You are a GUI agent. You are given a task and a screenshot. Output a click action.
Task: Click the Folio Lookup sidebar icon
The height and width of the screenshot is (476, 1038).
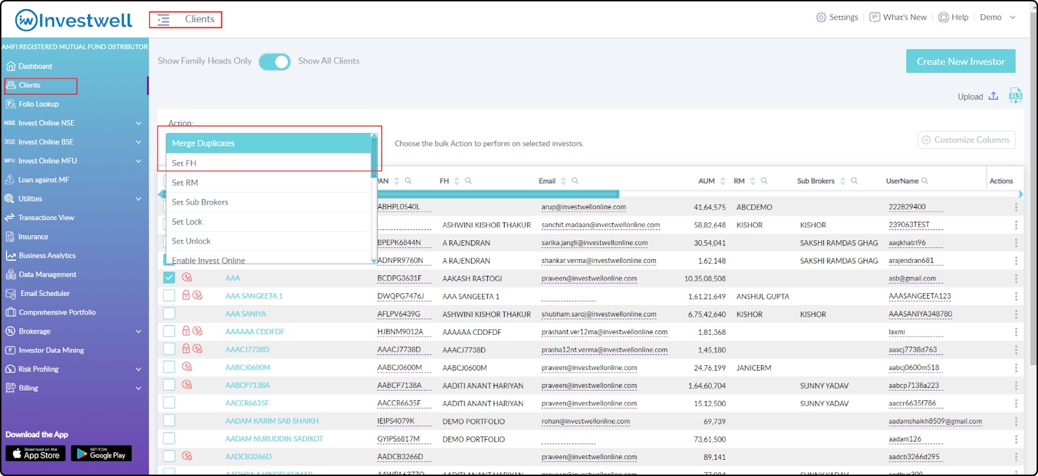click(x=10, y=104)
